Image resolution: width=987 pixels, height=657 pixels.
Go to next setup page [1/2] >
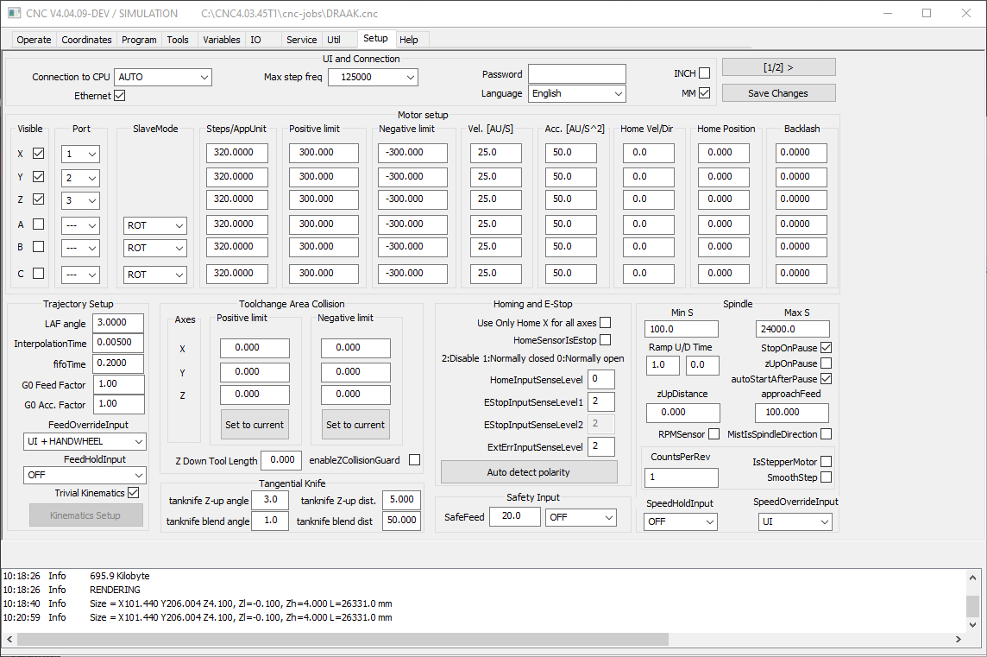779,67
